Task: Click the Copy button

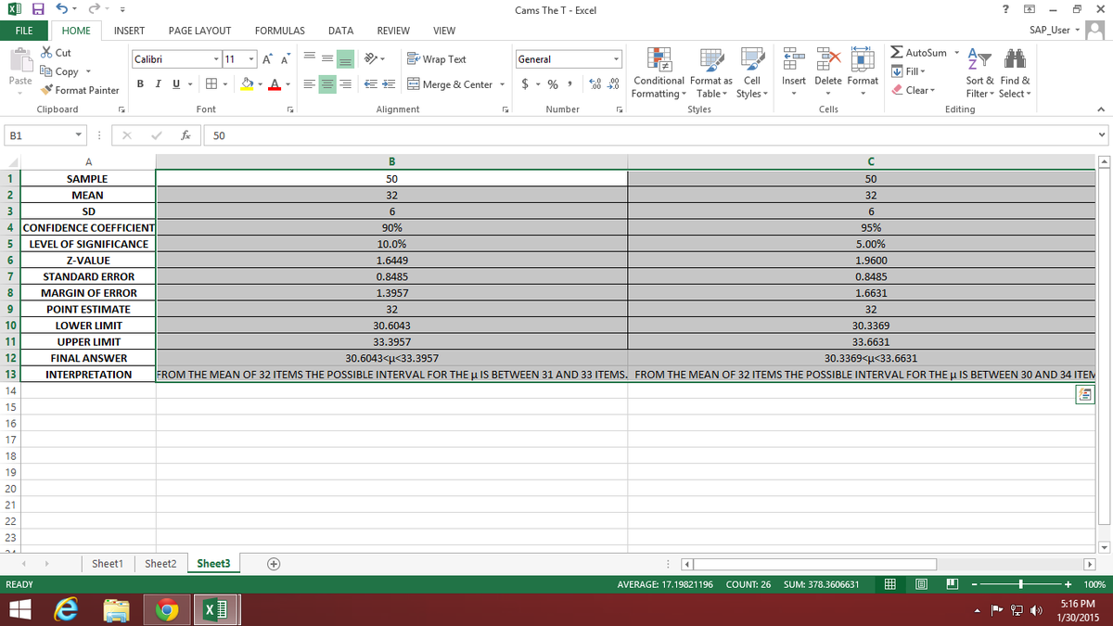Action: pos(60,71)
